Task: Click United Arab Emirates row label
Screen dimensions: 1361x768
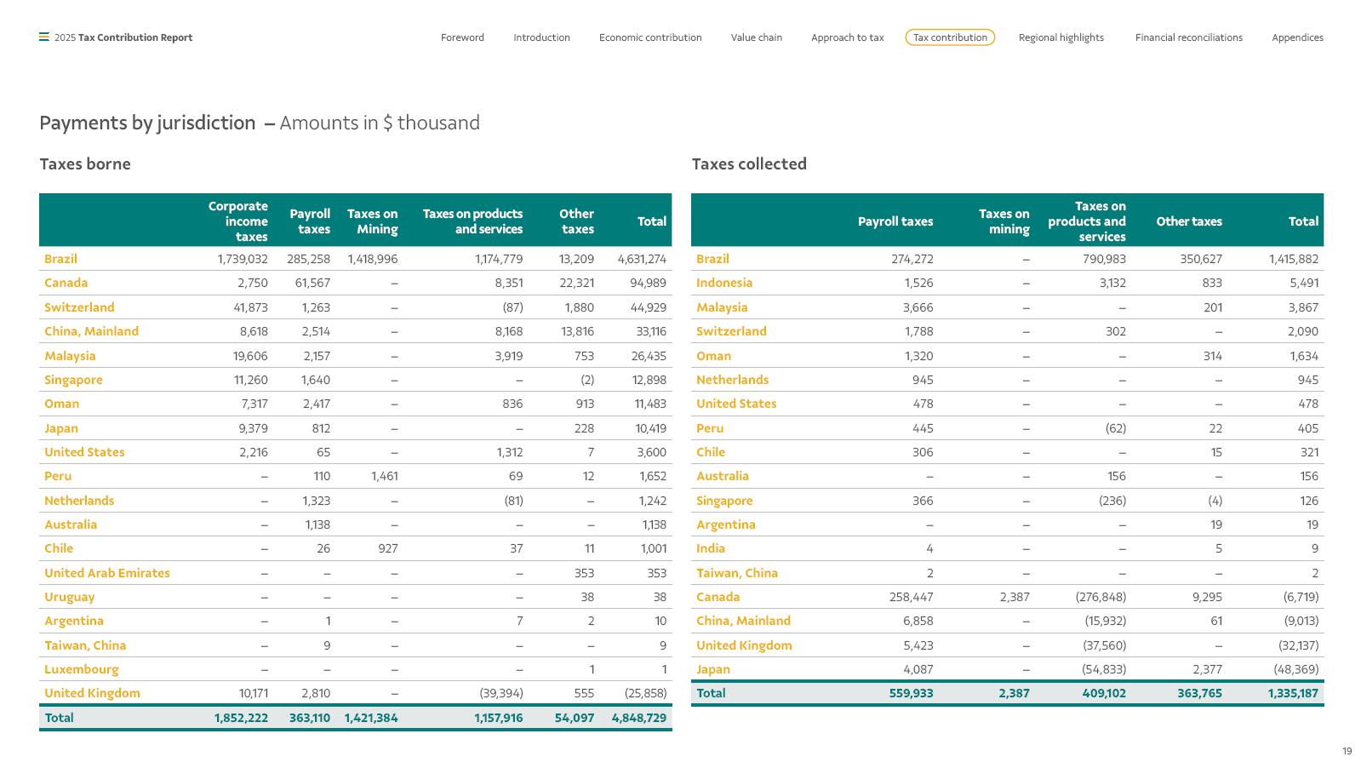Action: point(107,573)
